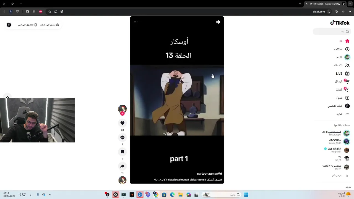
Task: Open followed account فلسطيني 3bs_al_top1
Action: click(336, 133)
